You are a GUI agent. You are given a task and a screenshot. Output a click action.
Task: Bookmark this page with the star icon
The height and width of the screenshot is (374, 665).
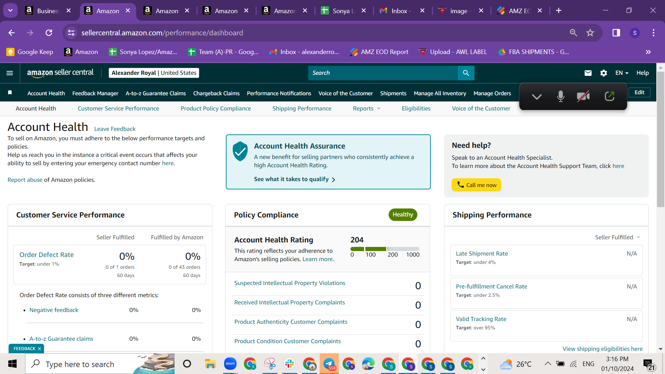pyautogui.click(x=590, y=33)
